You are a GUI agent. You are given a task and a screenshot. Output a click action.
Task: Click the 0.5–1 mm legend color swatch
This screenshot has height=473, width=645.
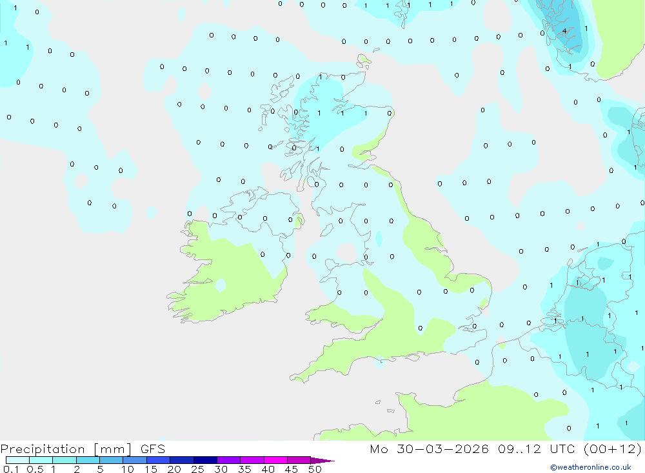[x=41, y=460]
